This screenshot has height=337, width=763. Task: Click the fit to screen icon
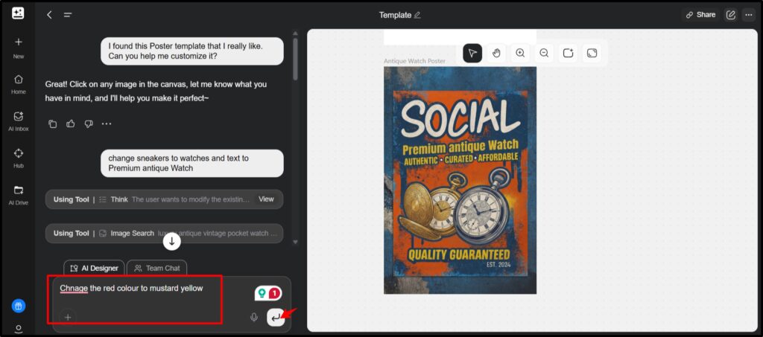(x=592, y=53)
